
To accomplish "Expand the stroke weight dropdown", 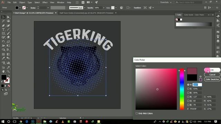I will 48,8.
